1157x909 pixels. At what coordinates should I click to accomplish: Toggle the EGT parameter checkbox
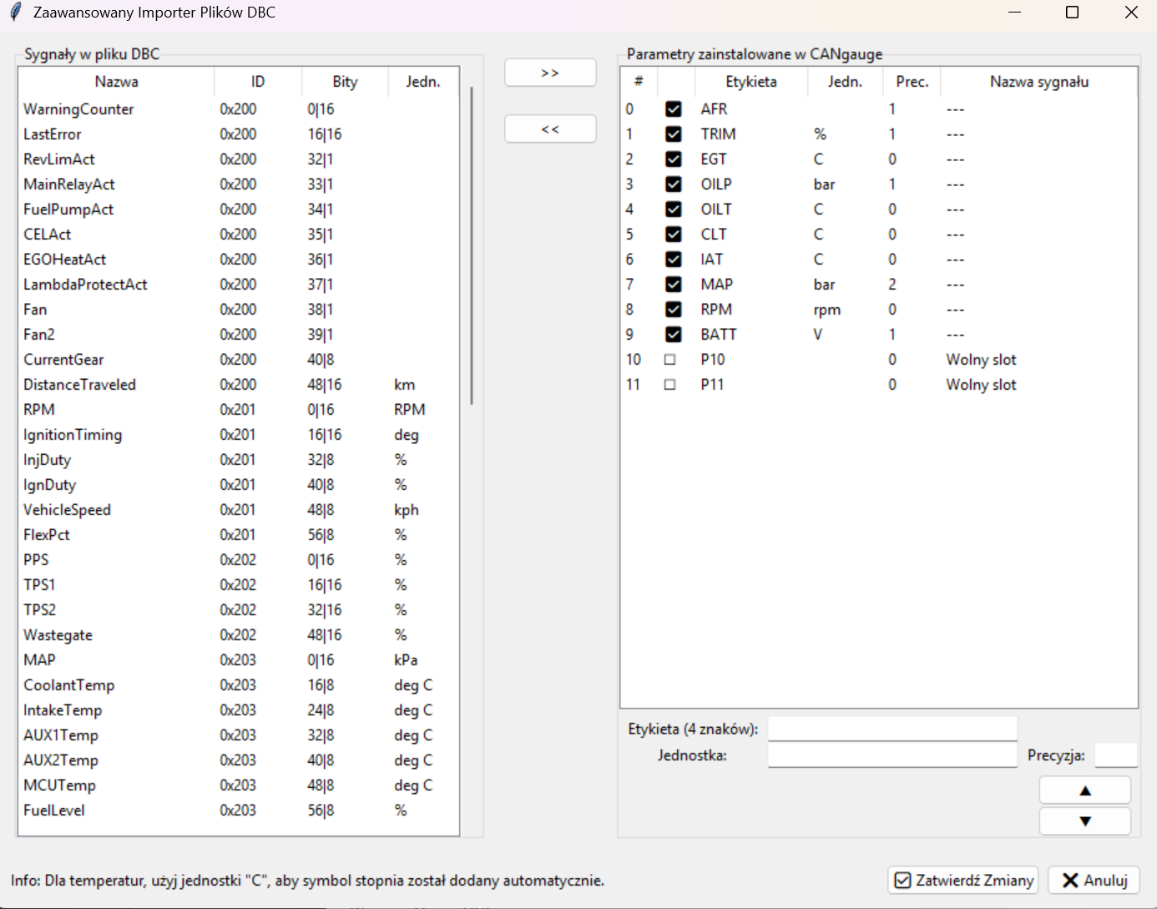coord(674,159)
